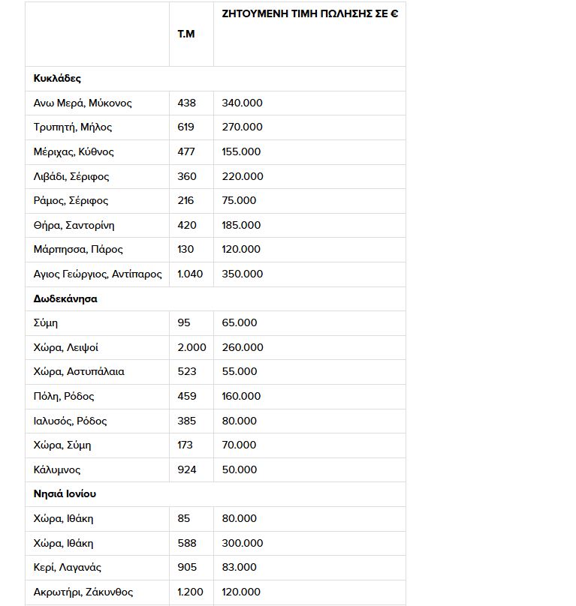Click the Θήρα, Σαντορίνη row label
This screenshot has height=606, width=576.
click(x=74, y=225)
